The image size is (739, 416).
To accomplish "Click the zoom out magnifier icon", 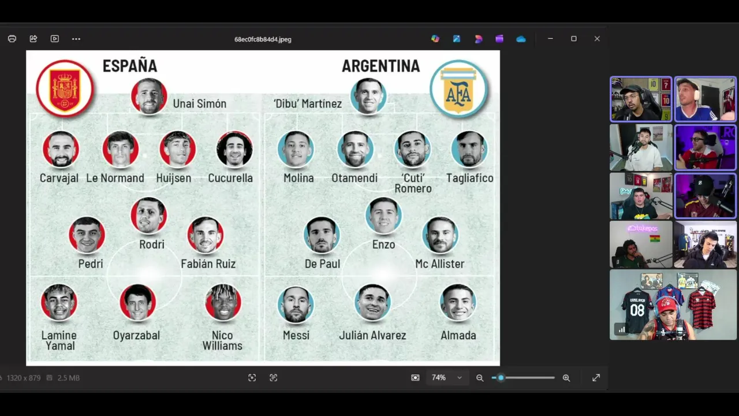I will tap(480, 378).
